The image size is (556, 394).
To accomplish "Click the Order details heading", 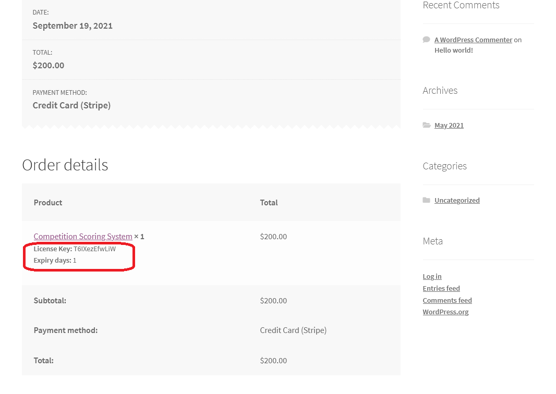I will tap(65, 165).
